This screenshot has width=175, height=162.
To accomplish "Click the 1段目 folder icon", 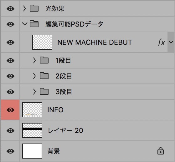I will (44, 60).
